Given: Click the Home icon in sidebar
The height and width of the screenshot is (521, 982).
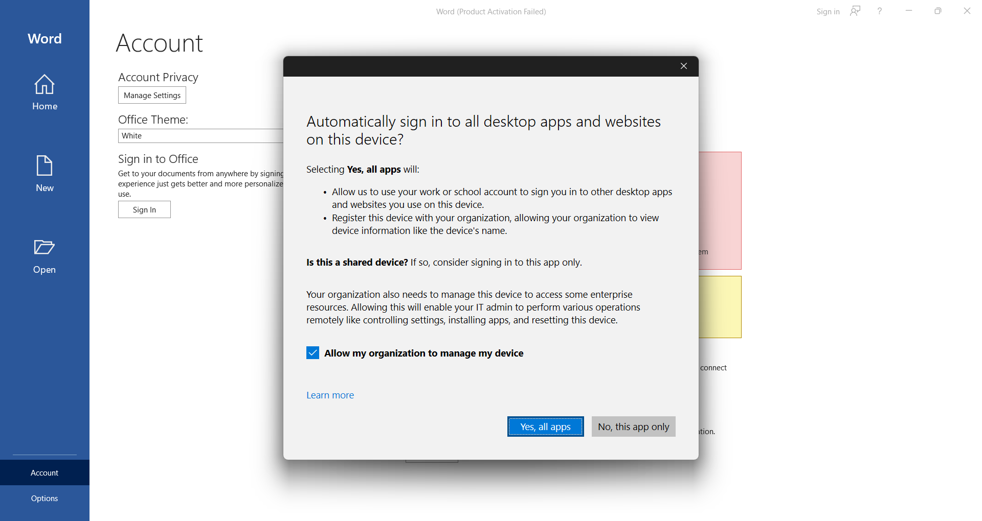Looking at the screenshot, I should coord(44,85).
